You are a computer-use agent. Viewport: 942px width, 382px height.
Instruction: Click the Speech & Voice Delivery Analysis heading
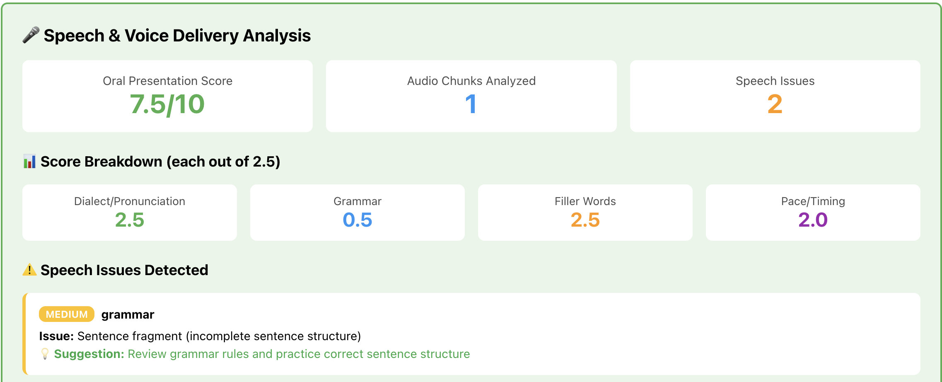pyautogui.click(x=177, y=36)
